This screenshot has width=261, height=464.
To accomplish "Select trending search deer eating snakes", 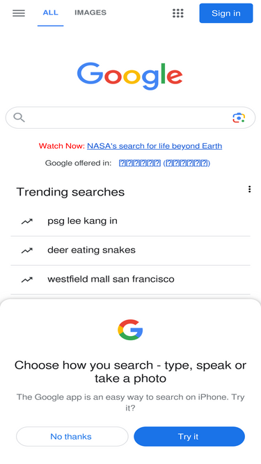I will pyautogui.click(x=130, y=250).
